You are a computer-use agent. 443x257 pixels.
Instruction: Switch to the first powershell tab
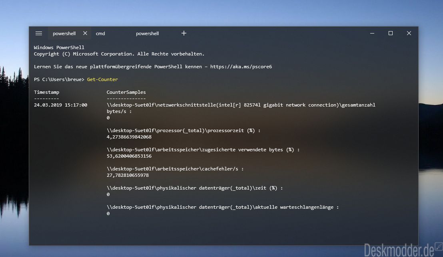pyautogui.click(x=64, y=33)
